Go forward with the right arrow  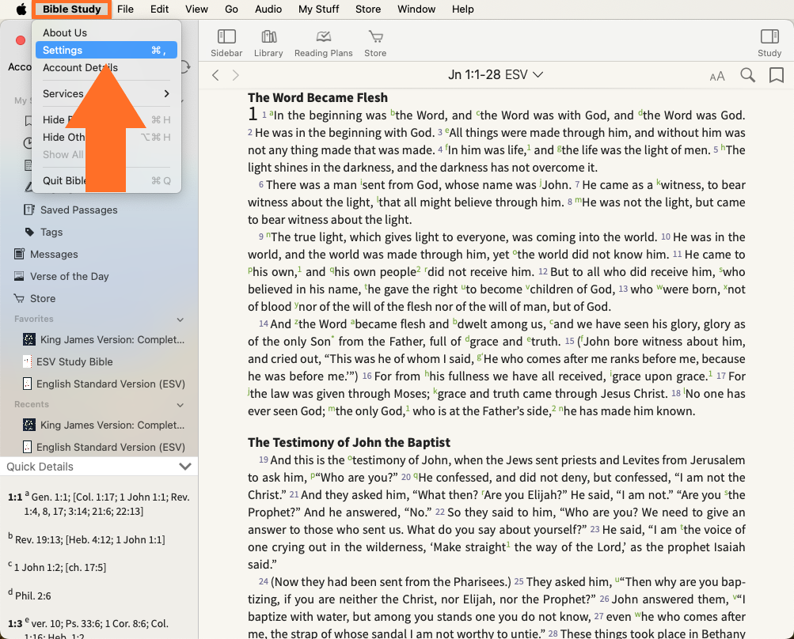(235, 75)
